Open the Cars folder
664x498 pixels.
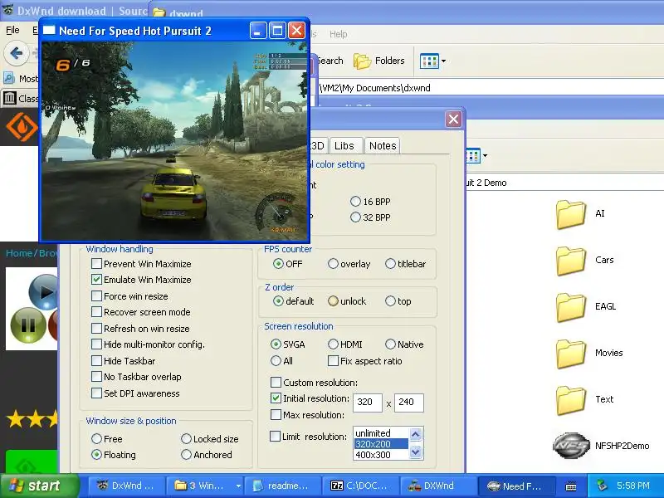point(571,261)
